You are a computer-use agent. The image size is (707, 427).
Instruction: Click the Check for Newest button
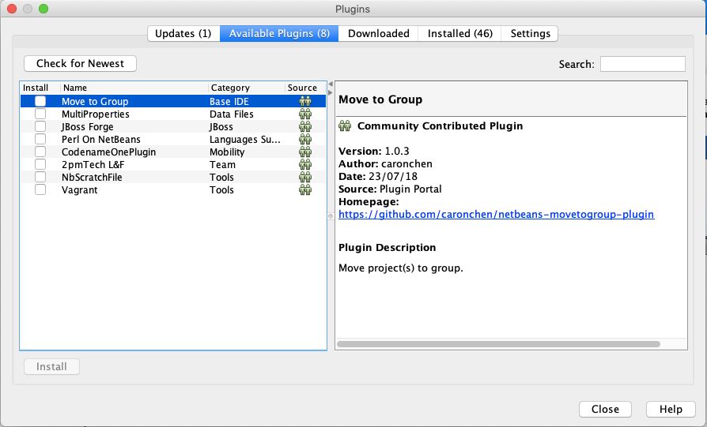[80, 63]
